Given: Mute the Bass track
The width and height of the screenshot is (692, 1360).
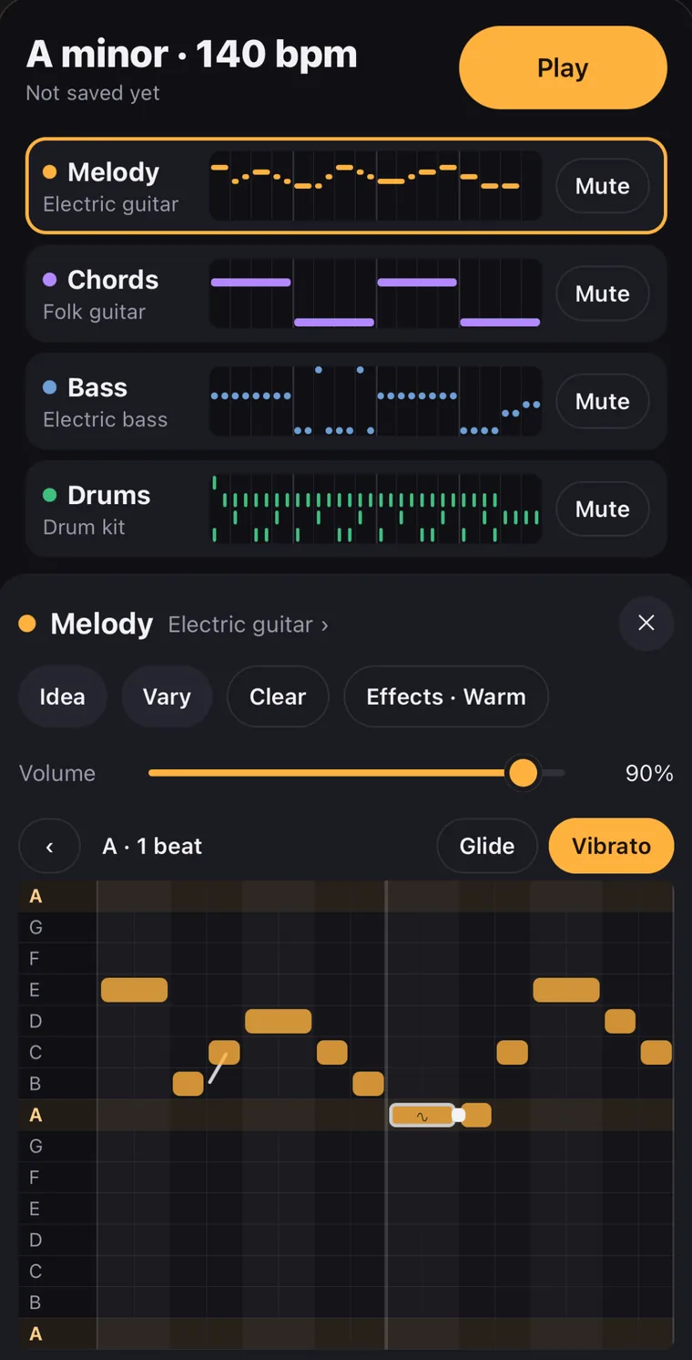Looking at the screenshot, I should click(602, 401).
